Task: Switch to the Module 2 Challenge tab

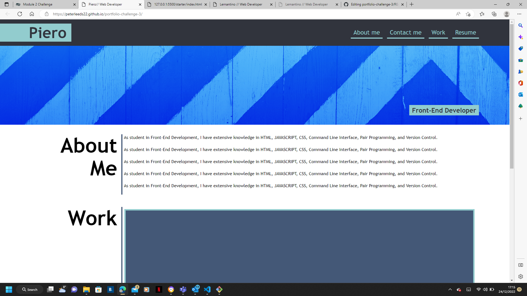Action: (x=46, y=4)
